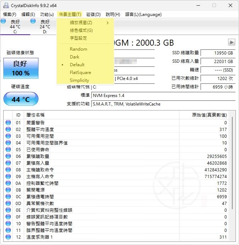Click the raw value 715774274
239x245 pixels.
(x=216, y=176)
